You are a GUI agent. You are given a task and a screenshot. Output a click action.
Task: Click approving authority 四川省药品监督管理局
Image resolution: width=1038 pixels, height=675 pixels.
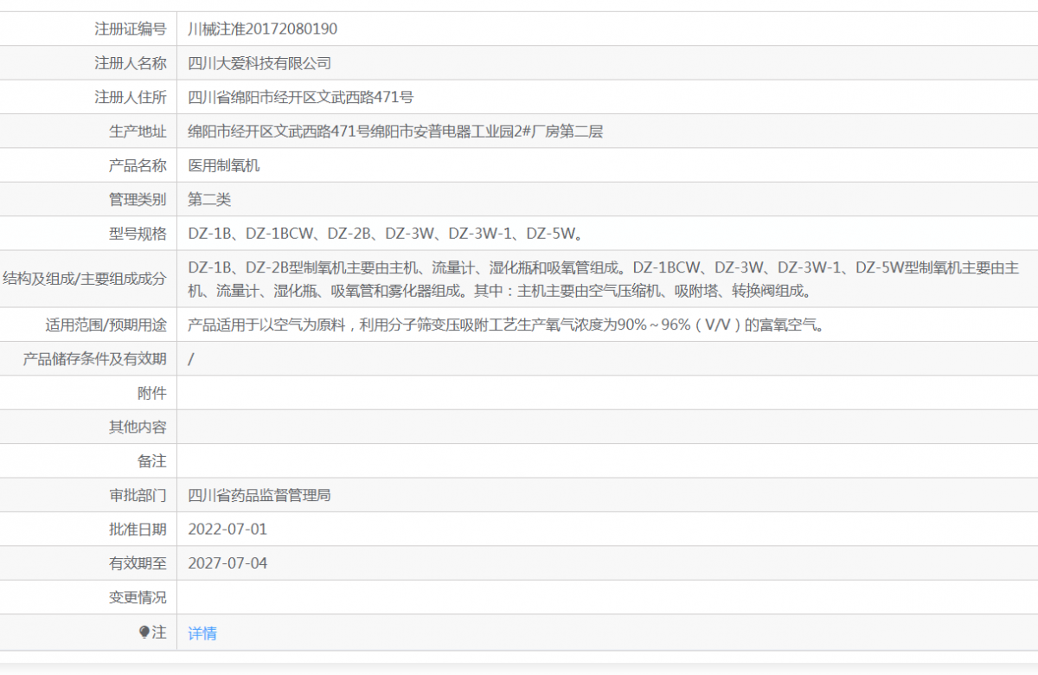click(x=259, y=496)
